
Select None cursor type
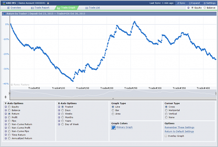coord(166,117)
